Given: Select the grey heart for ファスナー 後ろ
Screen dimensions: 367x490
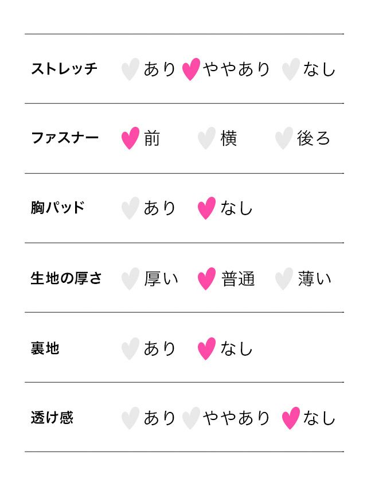Looking at the screenshot, I should pos(283,138).
